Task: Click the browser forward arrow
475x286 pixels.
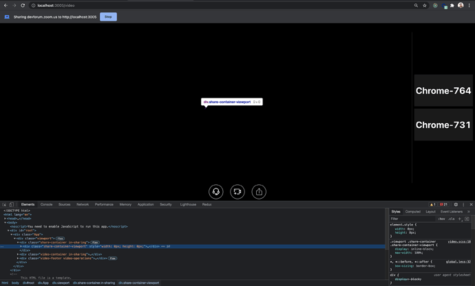Action: 14,5
